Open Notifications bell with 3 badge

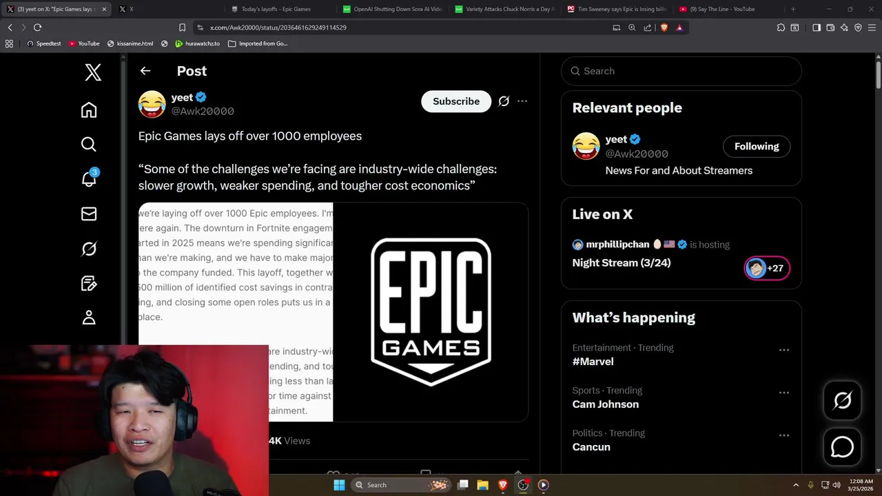pos(89,178)
